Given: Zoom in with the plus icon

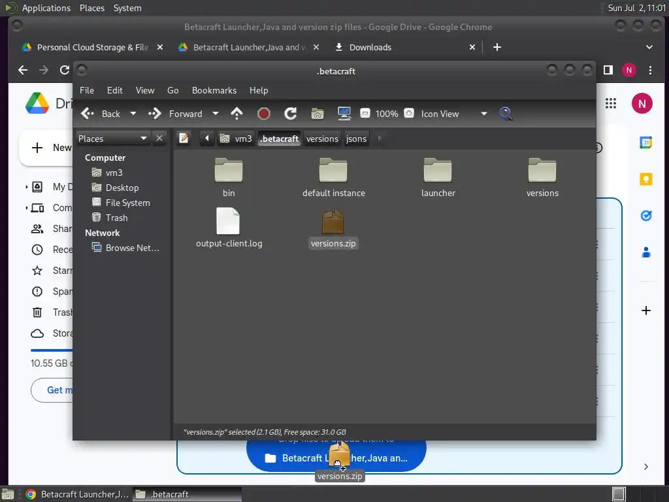Looking at the screenshot, I should 409,113.
